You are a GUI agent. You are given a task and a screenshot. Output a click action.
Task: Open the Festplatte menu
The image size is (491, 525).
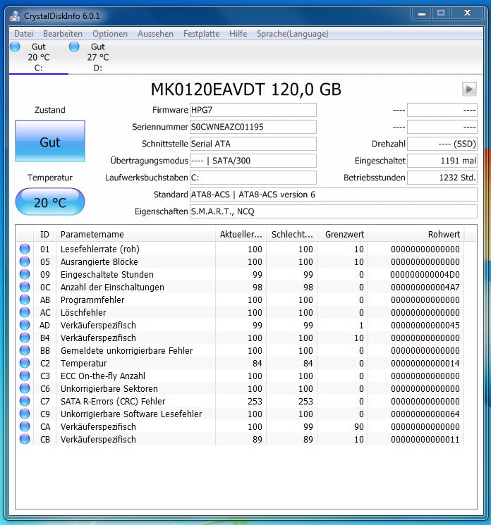point(202,34)
